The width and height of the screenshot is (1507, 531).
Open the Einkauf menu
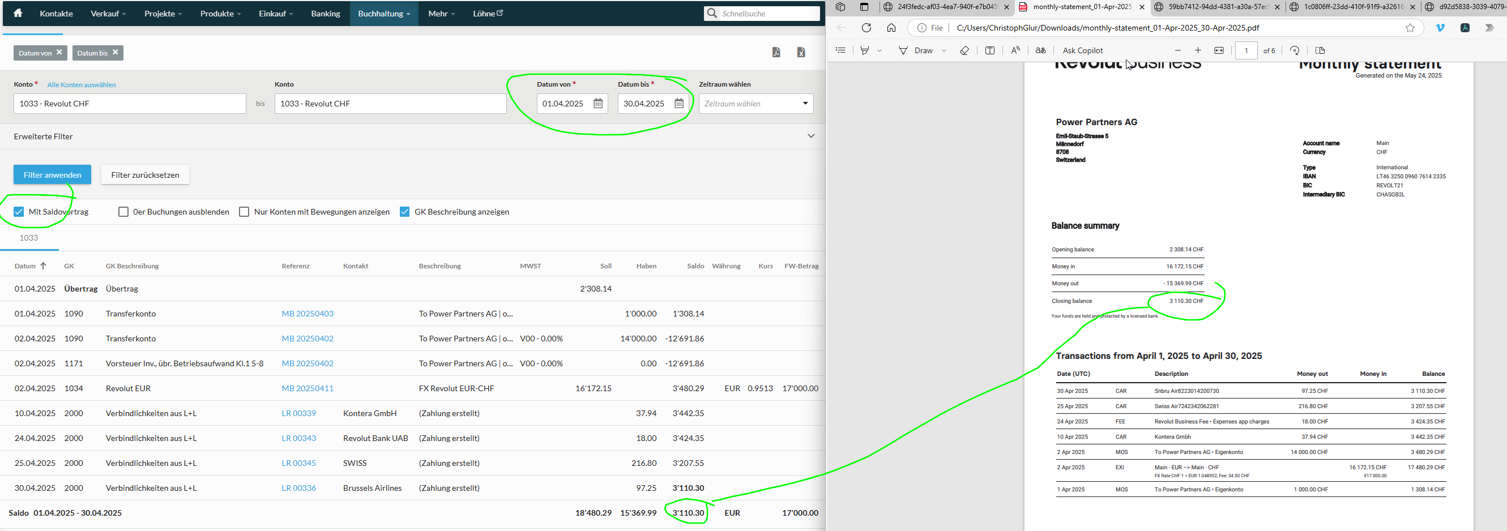tap(276, 13)
